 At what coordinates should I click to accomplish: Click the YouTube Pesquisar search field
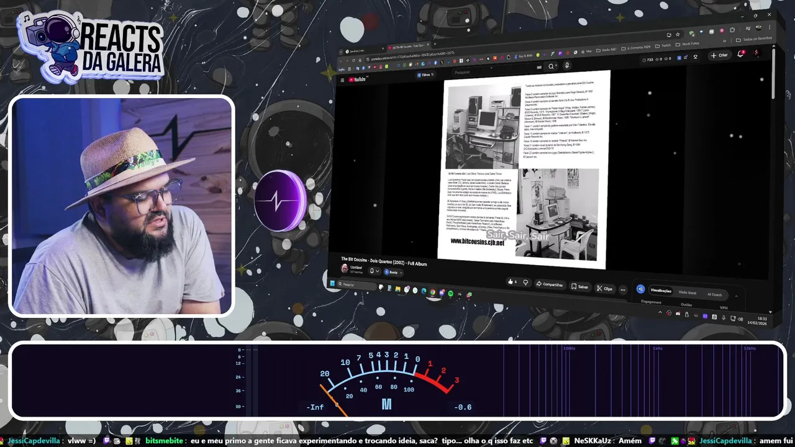(494, 71)
